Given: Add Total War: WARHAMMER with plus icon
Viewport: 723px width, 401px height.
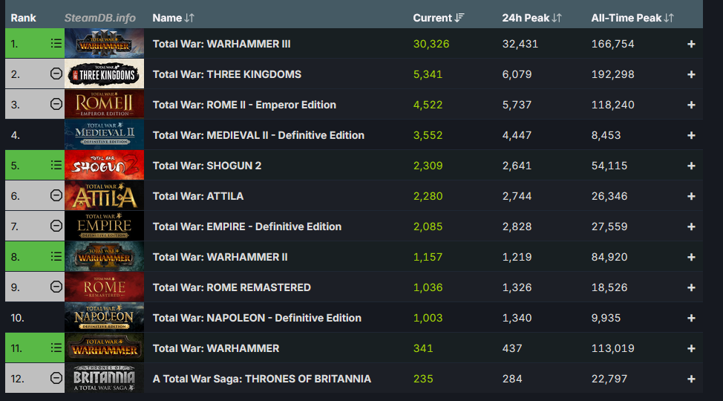Looking at the screenshot, I should coord(691,348).
